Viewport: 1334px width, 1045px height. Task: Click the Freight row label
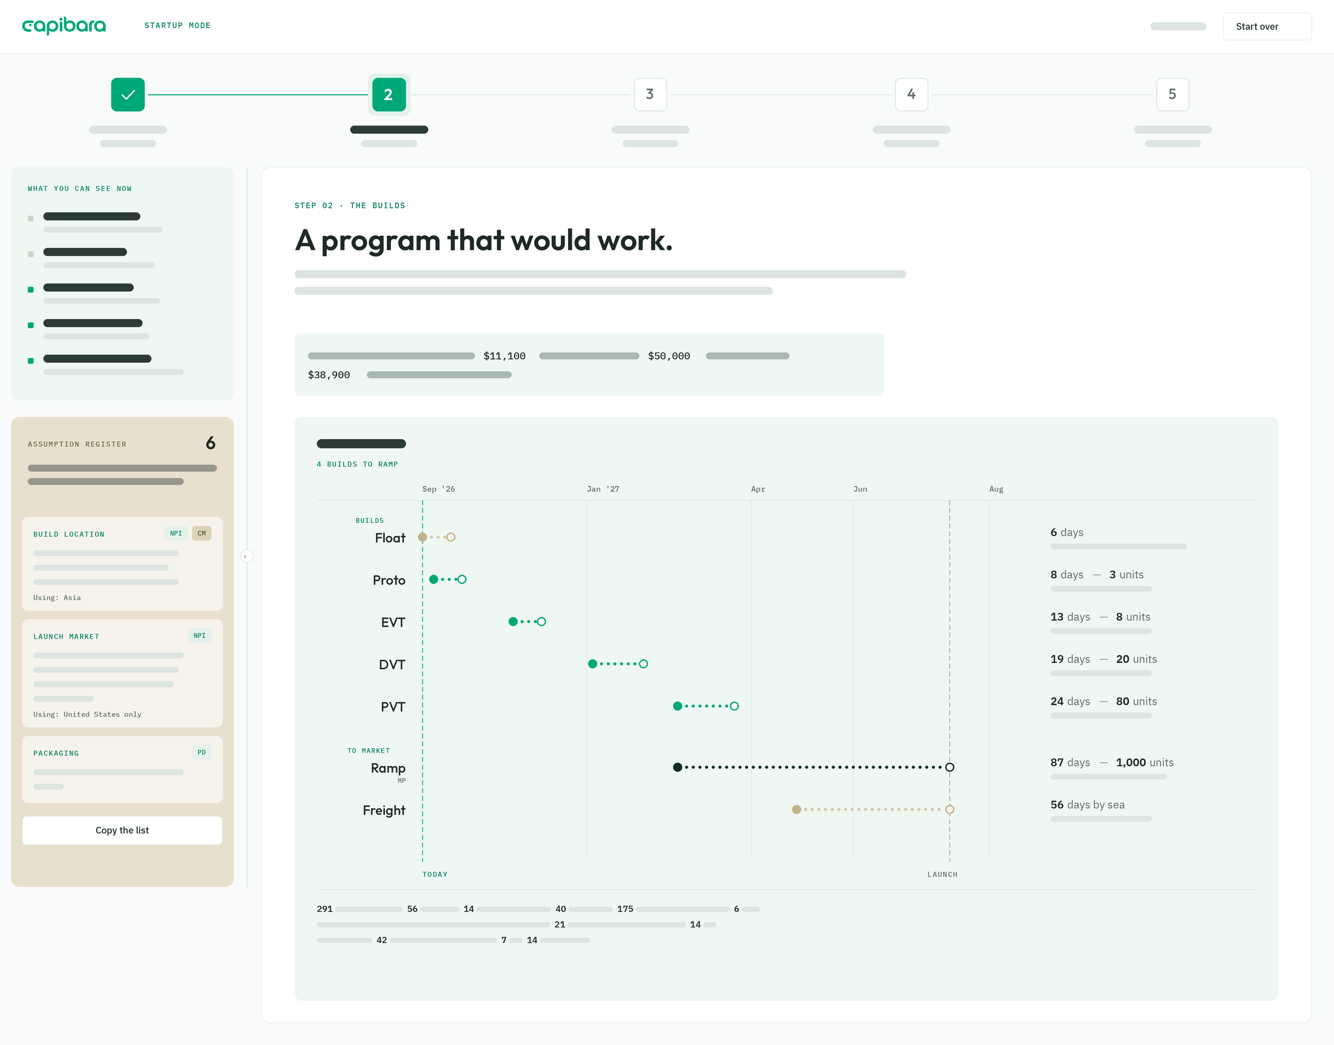coord(384,810)
